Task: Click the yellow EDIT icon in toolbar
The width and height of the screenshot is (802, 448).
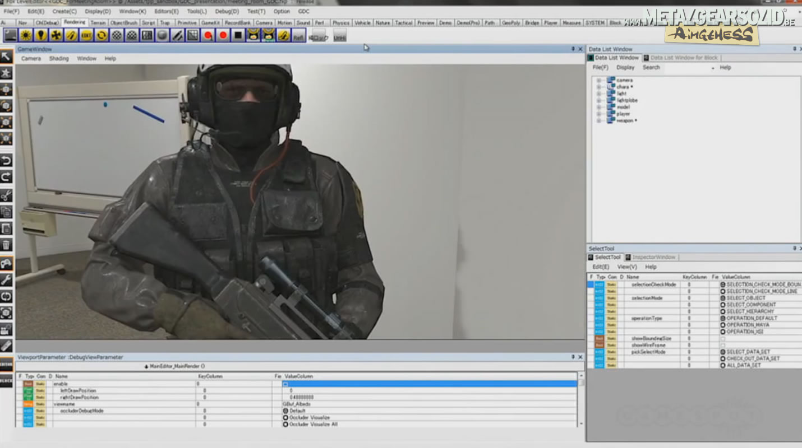Action: [x=86, y=35]
